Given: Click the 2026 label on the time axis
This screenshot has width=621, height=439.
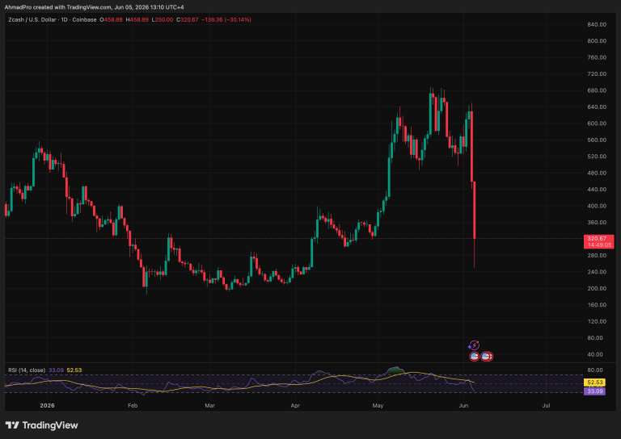Looking at the screenshot, I should (48, 406).
